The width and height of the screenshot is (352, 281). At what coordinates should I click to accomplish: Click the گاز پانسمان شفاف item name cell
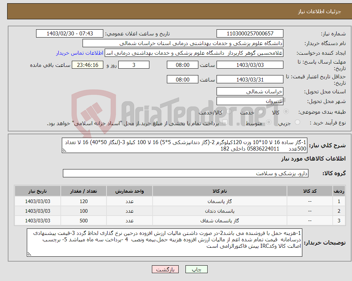[x=220, y=221]
